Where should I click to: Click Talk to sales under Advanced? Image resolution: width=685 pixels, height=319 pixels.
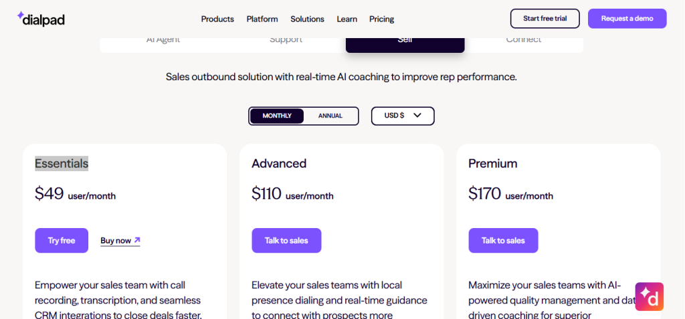286,241
